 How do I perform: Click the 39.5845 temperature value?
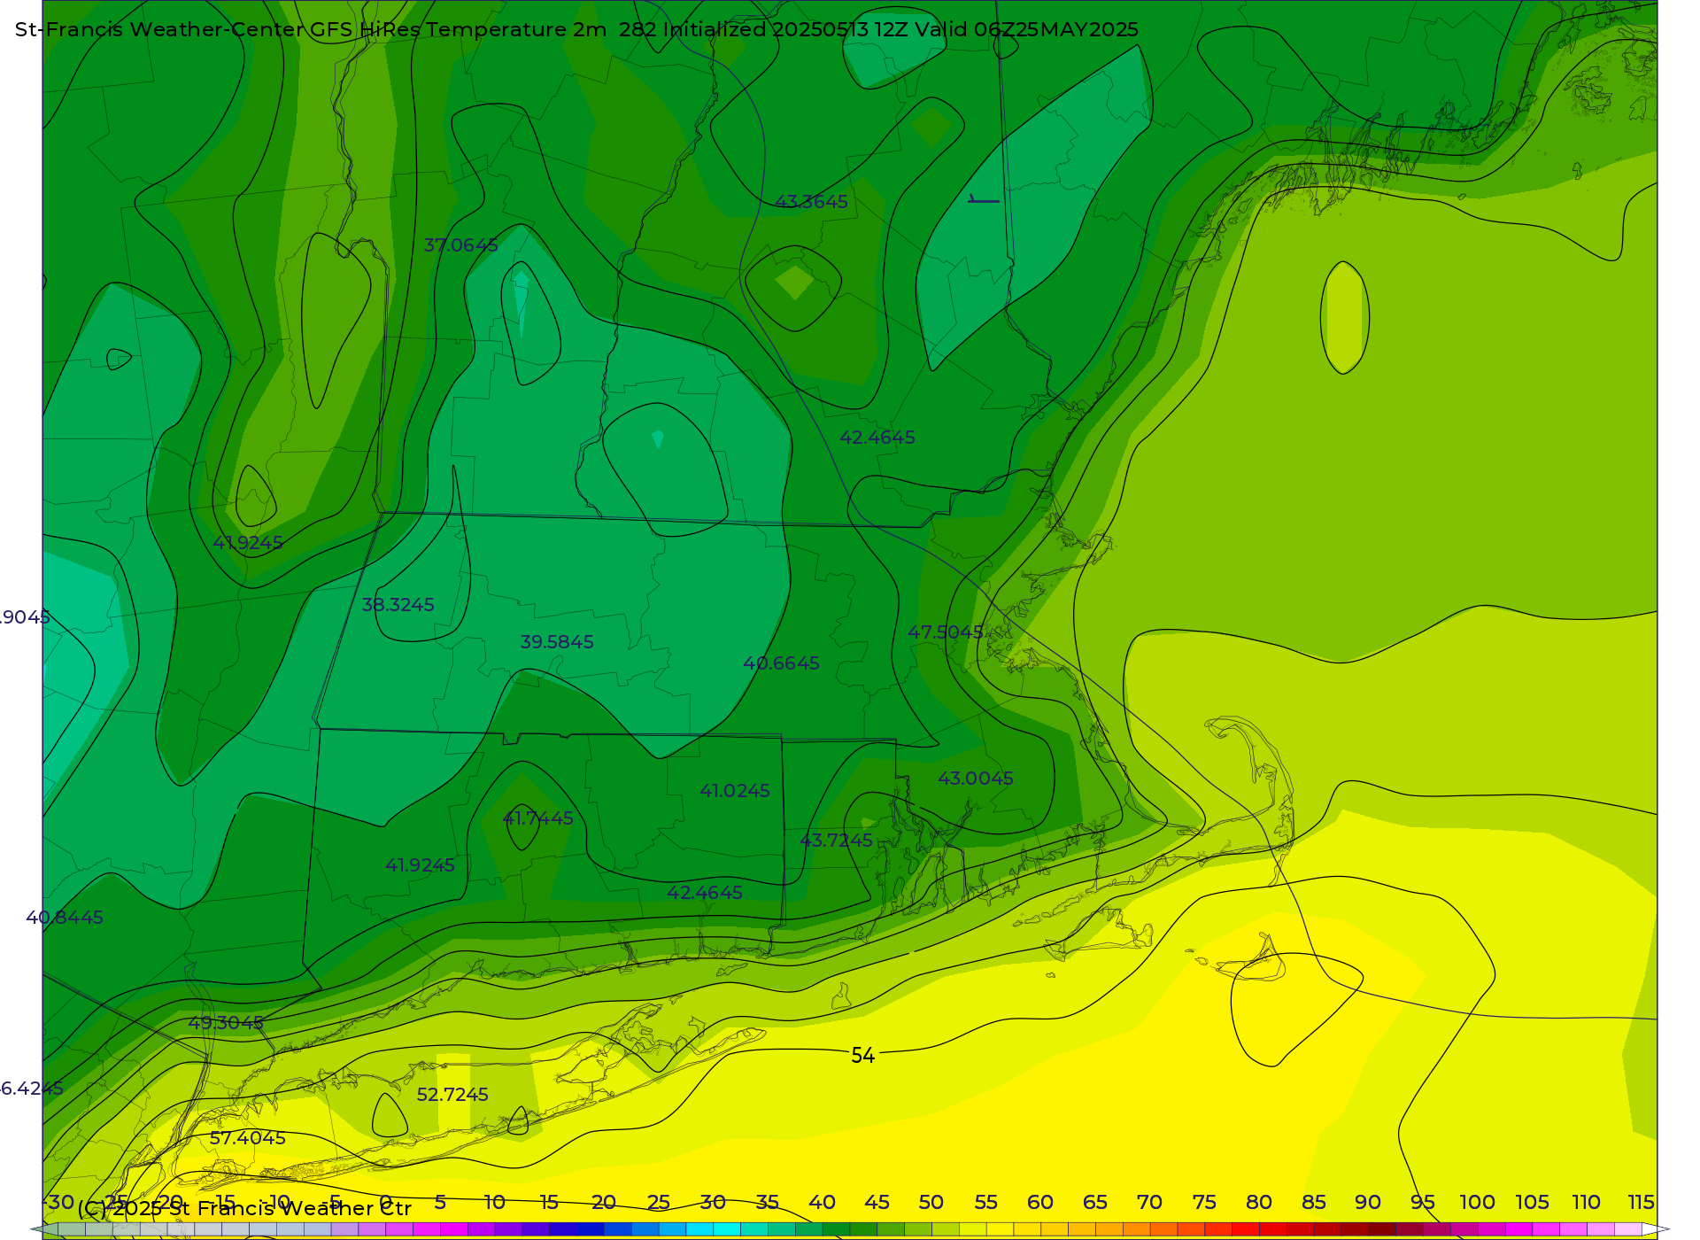pos(557,642)
